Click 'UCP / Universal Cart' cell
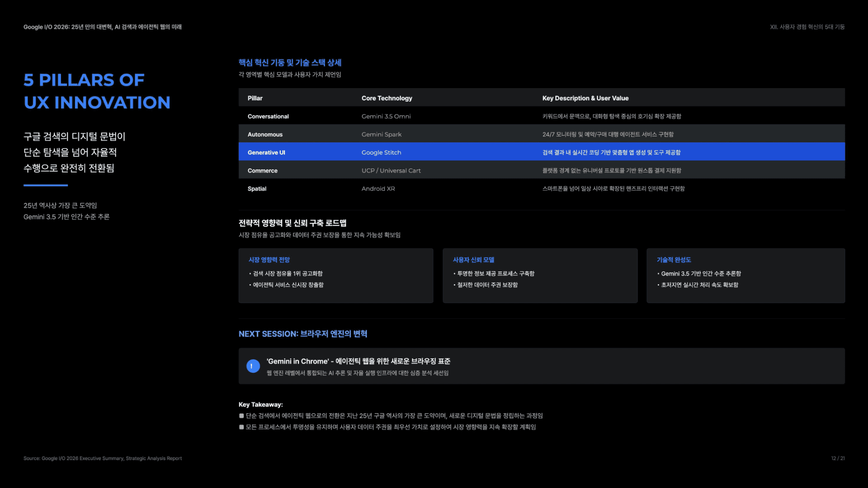 pos(391,170)
